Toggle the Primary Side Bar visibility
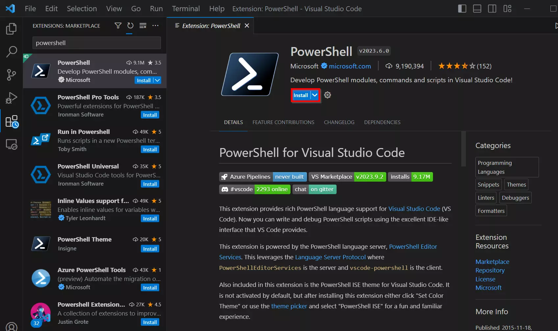The width and height of the screenshot is (558, 331). (462, 9)
